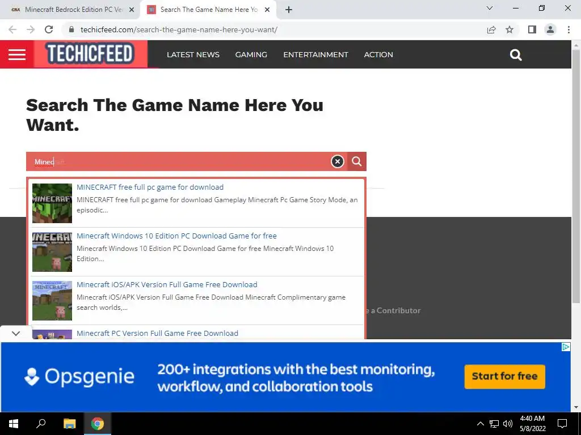Click the Opsgenie logo in the ad
This screenshot has height=435, width=581.
coord(79,377)
